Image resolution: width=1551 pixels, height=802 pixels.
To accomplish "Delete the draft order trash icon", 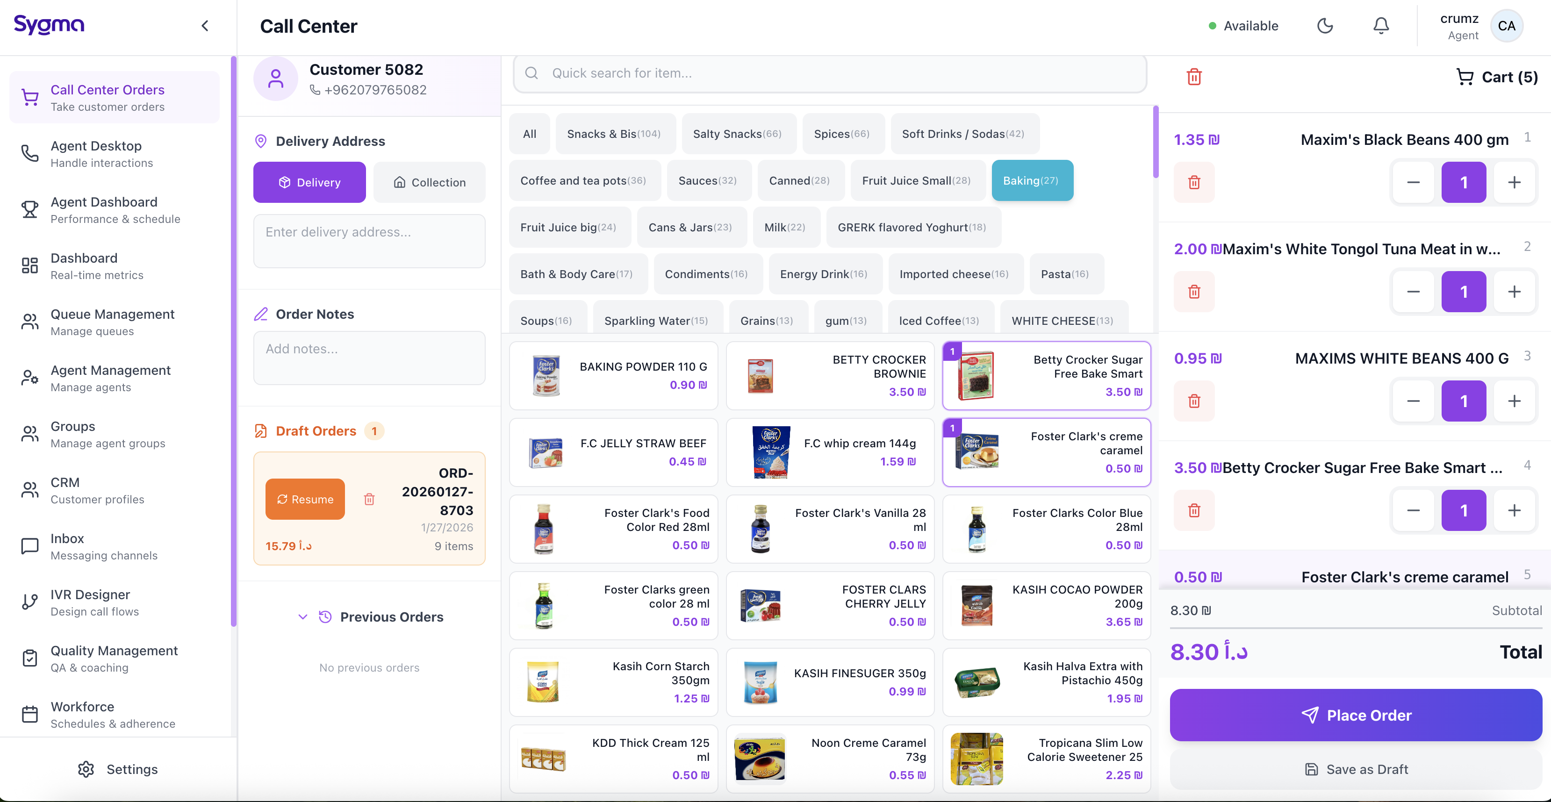I will click(x=369, y=499).
